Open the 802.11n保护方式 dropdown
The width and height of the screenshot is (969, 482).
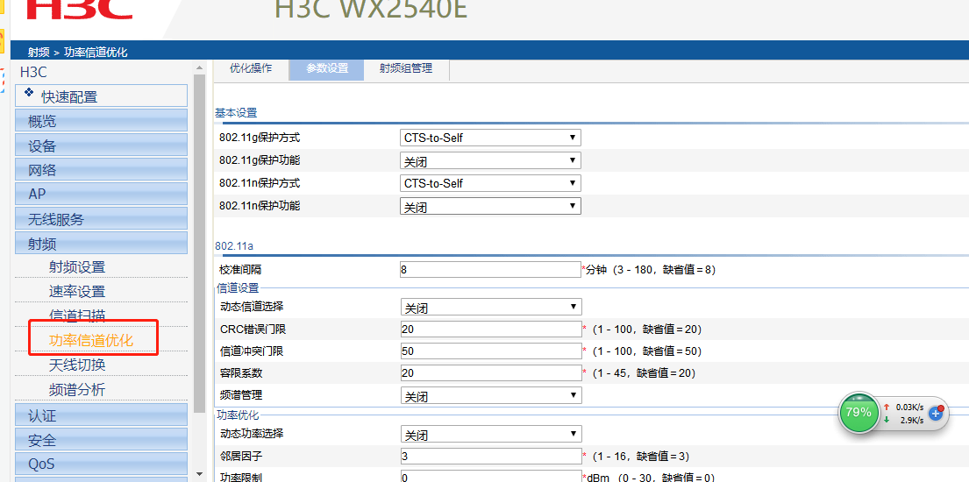click(490, 183)
